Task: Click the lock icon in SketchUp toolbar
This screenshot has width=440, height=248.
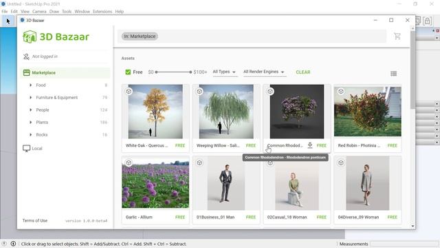Action: click(427, 21)
